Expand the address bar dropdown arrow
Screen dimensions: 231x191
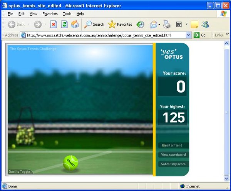click(x=188, y=35)
